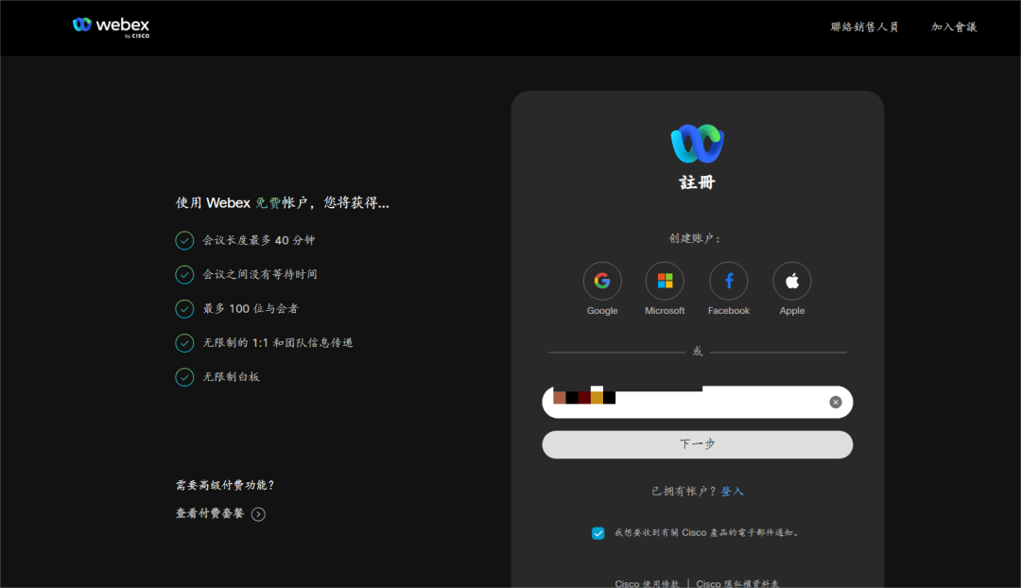Open the Cisco 使用條款 link
The height and width of the screenshot is (588, 1021).
tap(647, 582)
